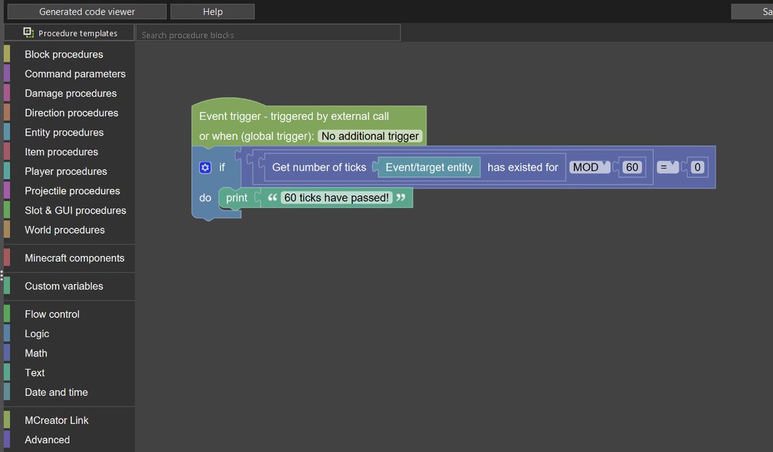
Task: Select Damage procedures category
Action: pyautogui.click(x=71, y=93)
